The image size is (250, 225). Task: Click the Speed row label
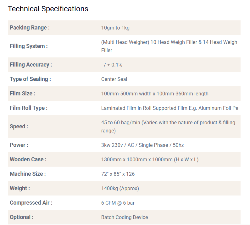coord(19,126)
